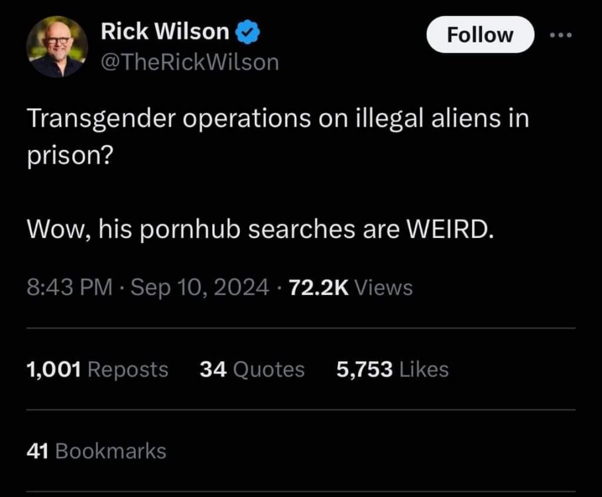This screenshot has width=602, height=497.
Task: Click the word Quotes label
Action: 269,370
